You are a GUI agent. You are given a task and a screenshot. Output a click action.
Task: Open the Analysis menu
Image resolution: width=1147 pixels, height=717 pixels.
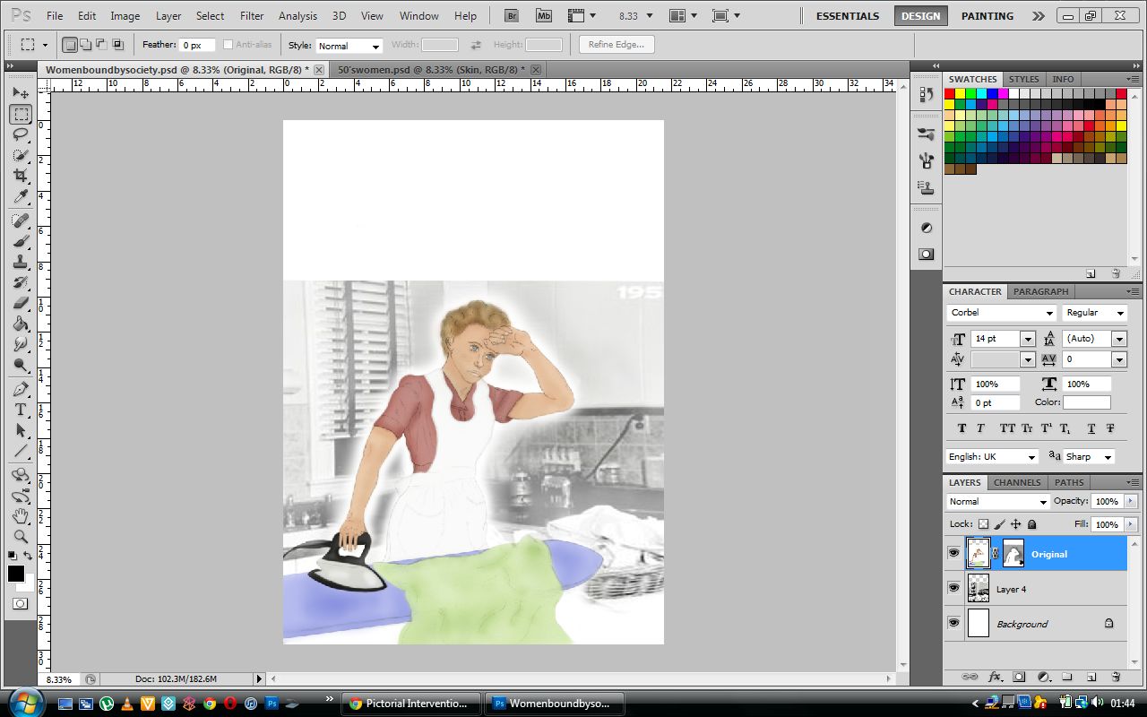click(298, 16)
